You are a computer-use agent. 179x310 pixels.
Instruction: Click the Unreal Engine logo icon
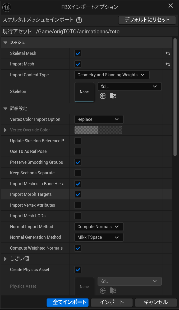6,7
